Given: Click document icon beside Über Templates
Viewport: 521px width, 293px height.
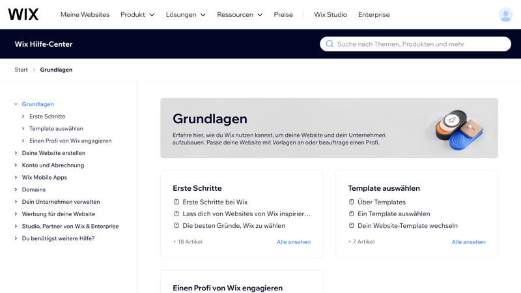Looking at the screenshot, I should point(352,202).
